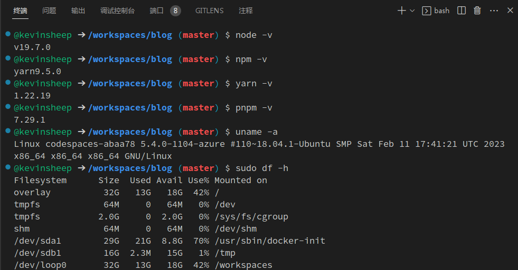Click /workspaces/blog path in yarn -v prompt
The height and width of the screenshot is (270, 518).
tap(130, 83)
